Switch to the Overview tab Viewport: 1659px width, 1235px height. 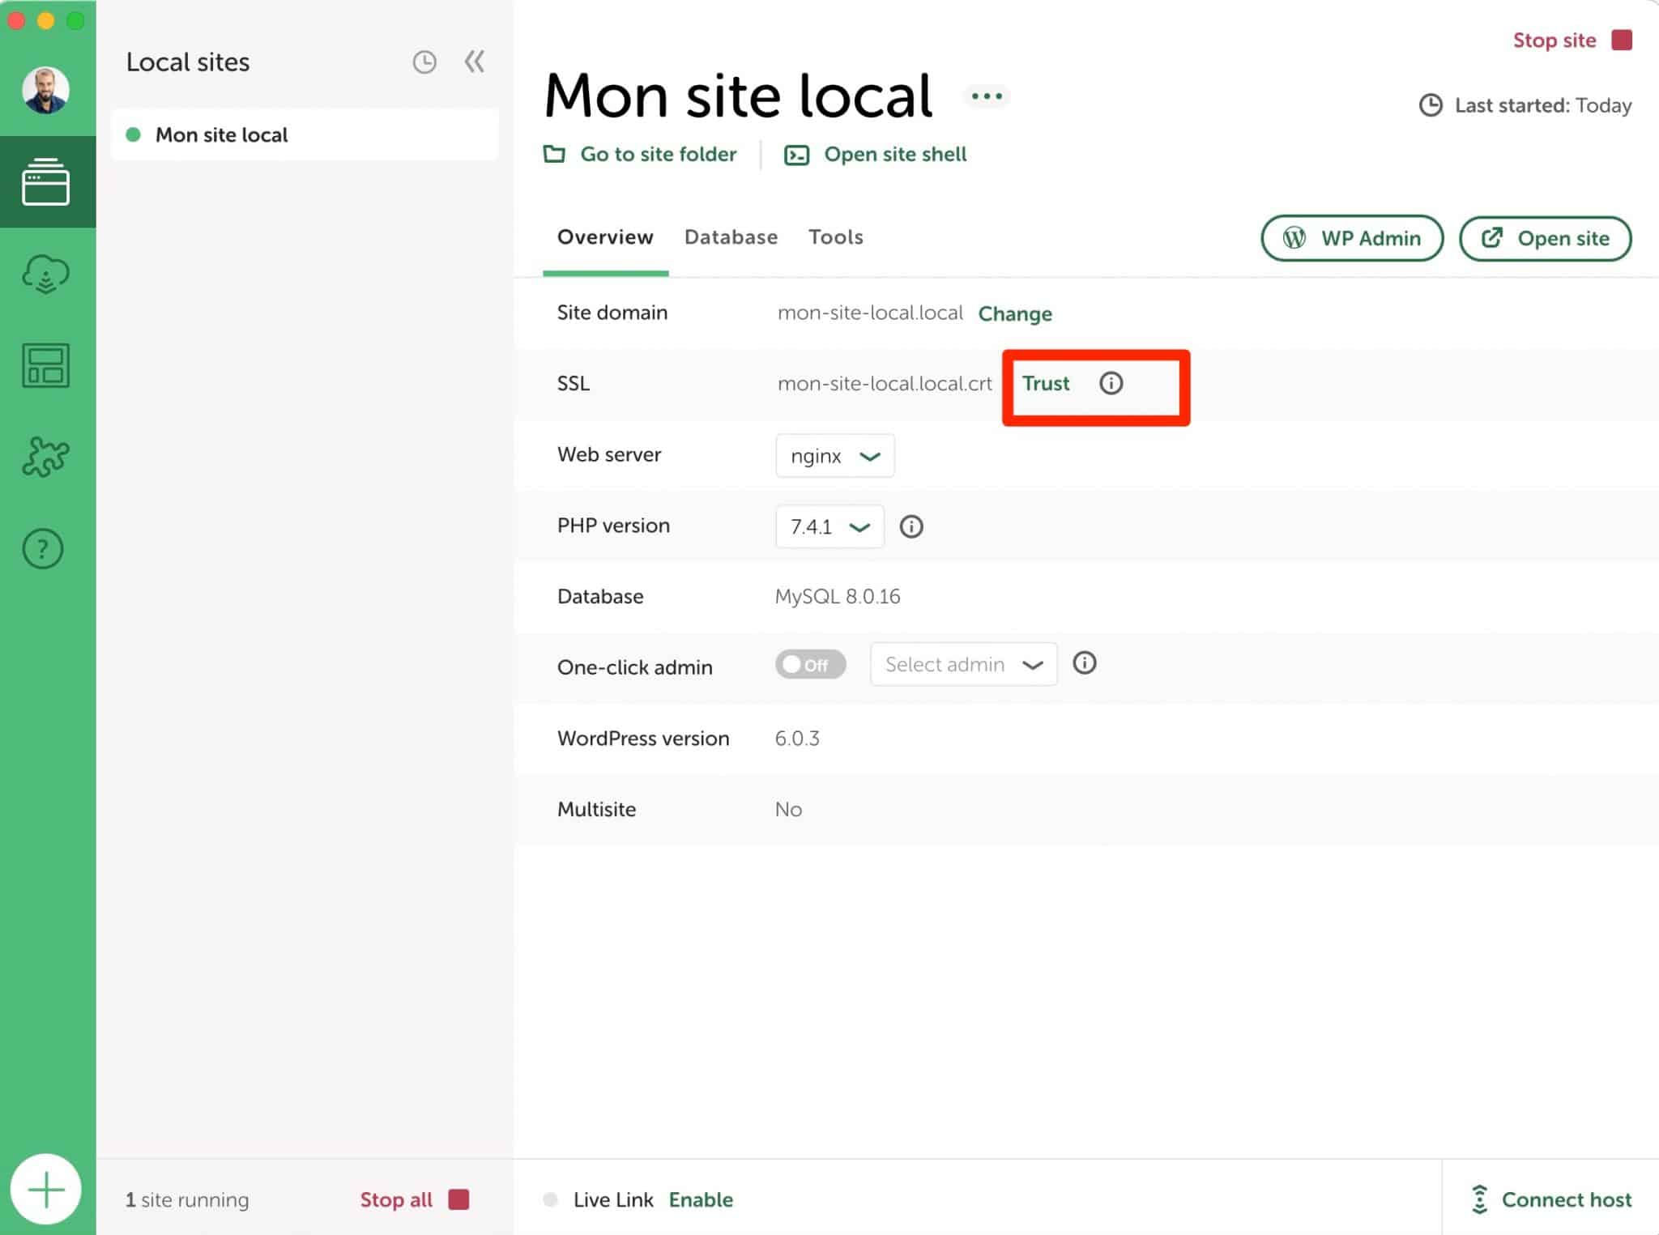click(x=605, y=237)
